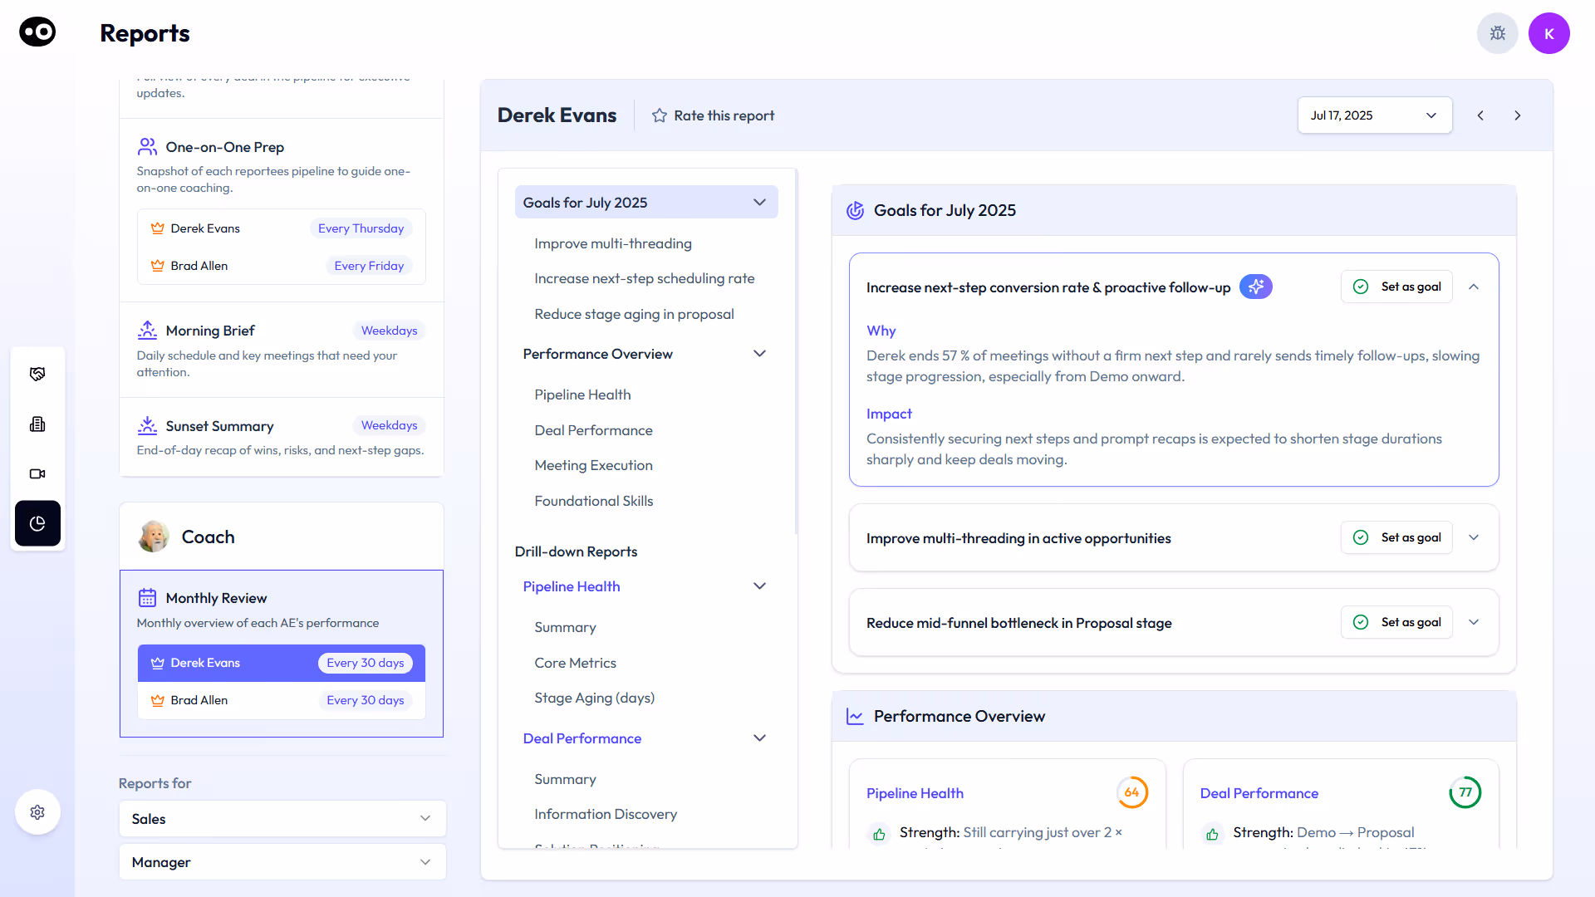Screen dimensions: 1595x897
Task: Open the settings gear at bottom left
Action: (x=37, y=811)
